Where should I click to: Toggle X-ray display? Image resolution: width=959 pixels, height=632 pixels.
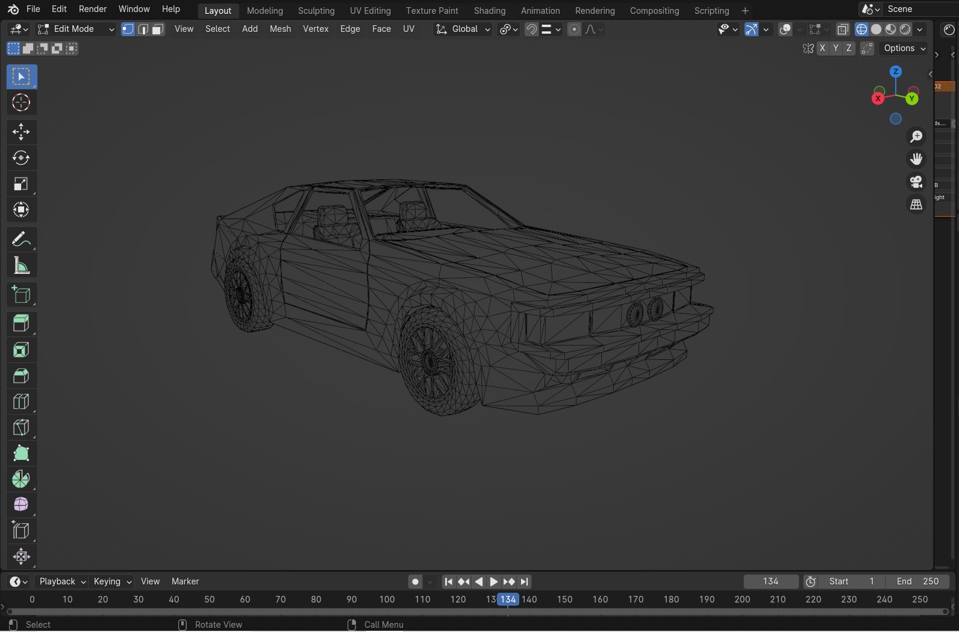843,29
